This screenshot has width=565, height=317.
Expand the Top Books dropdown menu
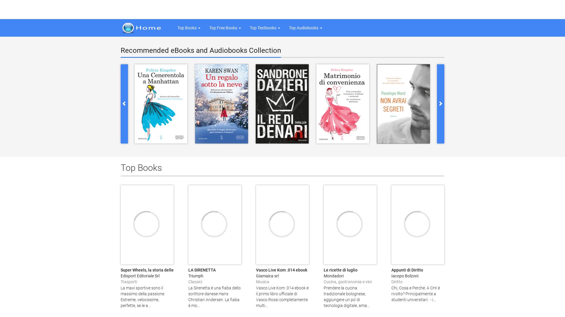pos(189,28)
